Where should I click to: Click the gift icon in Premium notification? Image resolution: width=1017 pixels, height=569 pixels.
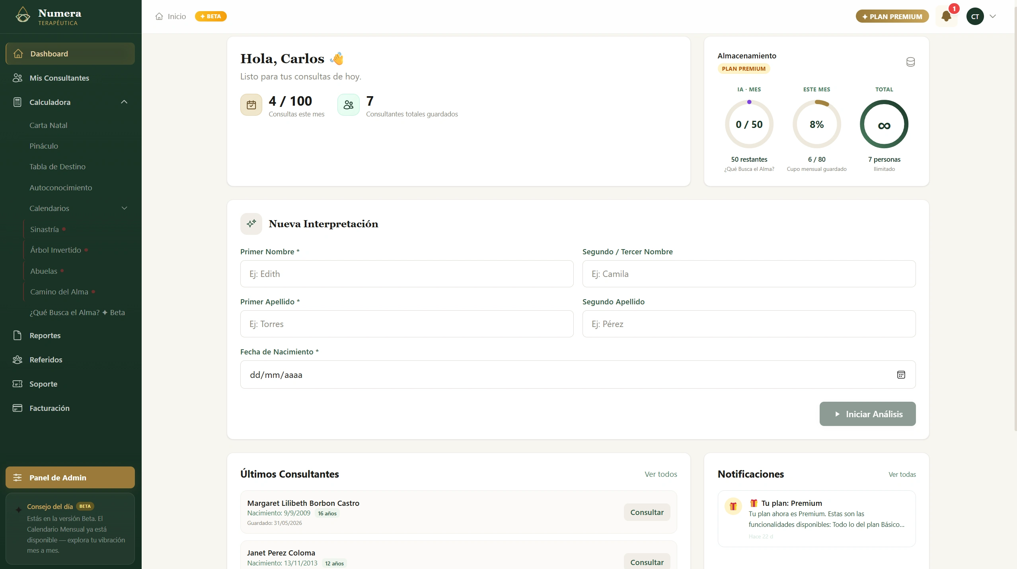733,506
